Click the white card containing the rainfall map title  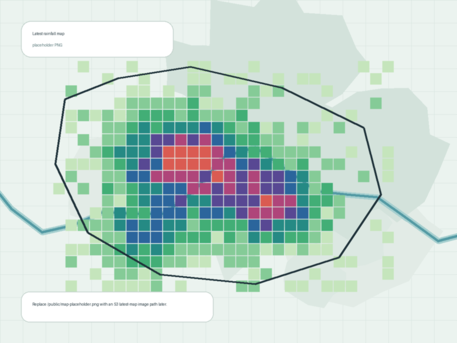tap(97, 39)
